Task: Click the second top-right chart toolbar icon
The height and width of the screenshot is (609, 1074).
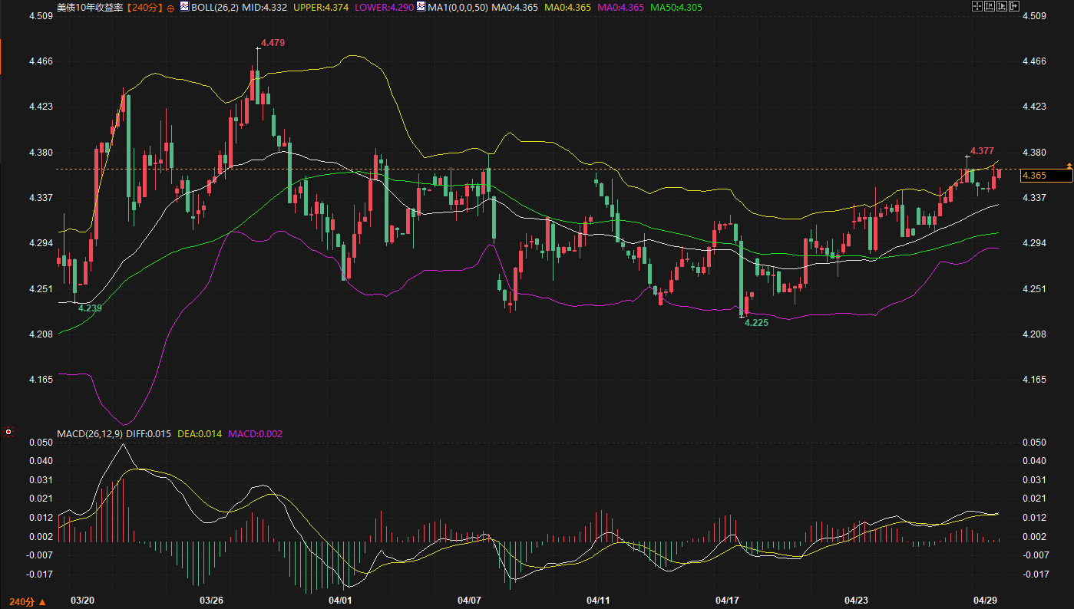Action: (x=990, y=7)
